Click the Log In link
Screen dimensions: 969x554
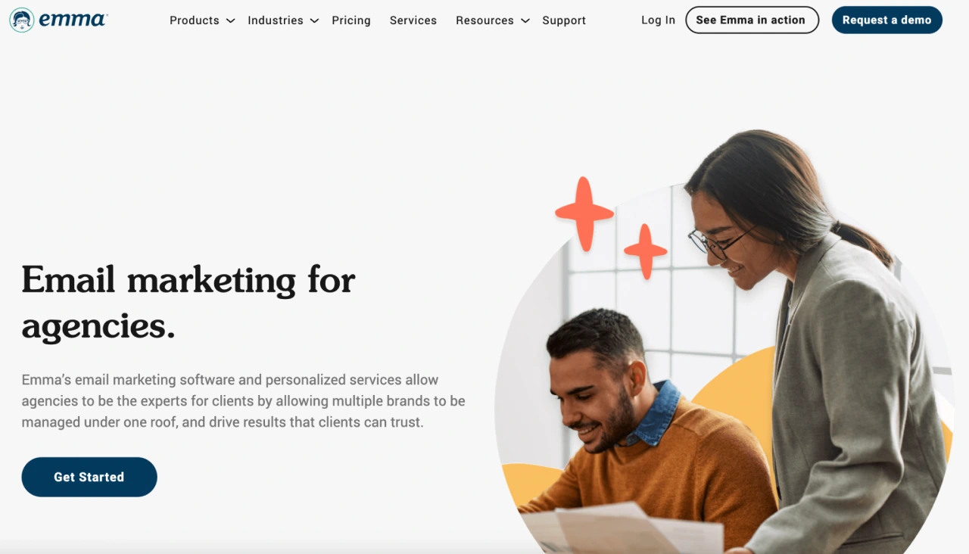click(658, 20)
